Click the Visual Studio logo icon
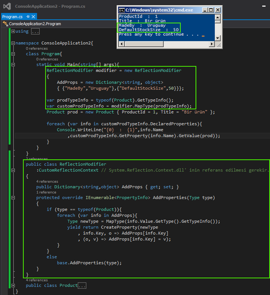 pos(7,7)
